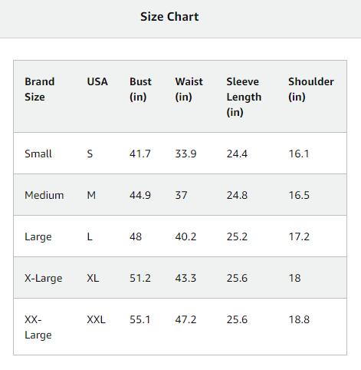Select the XX-Large size row label
Screen dimensions: 361x370
click(x=38, y=327)
